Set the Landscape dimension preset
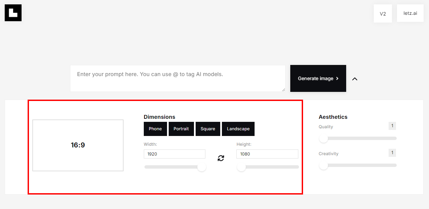 (238, 129)
